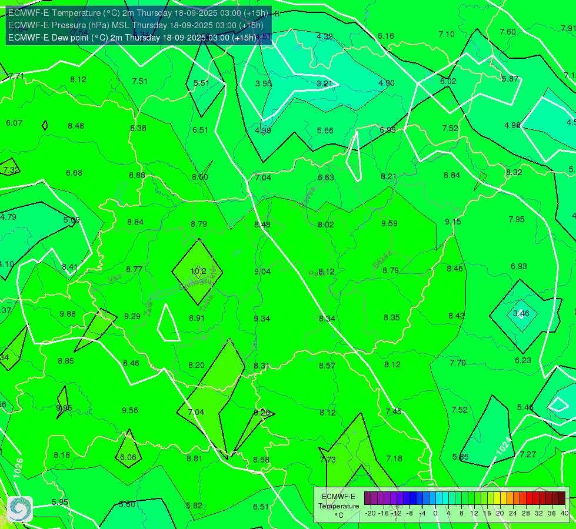Viewport: 576px width, 529px height.
Task: Click the 6.02 temperature value
Action: (448, 81)
